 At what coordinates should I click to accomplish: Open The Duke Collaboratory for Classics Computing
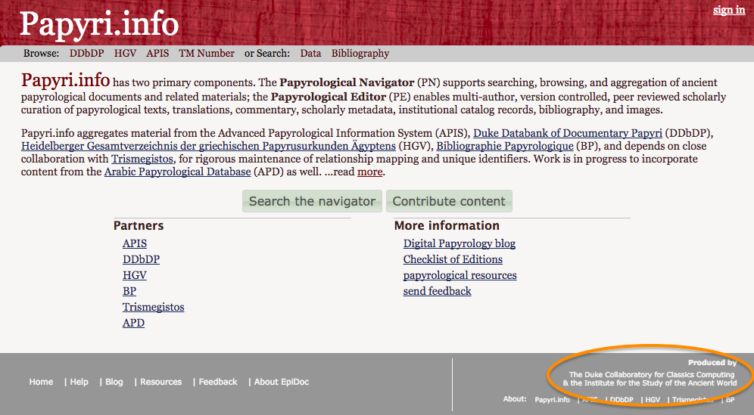pos(652,374)
